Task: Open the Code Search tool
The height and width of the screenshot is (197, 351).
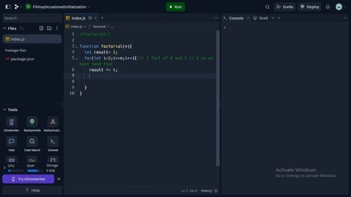Action: pyautogui.click(x=32, y=144)
